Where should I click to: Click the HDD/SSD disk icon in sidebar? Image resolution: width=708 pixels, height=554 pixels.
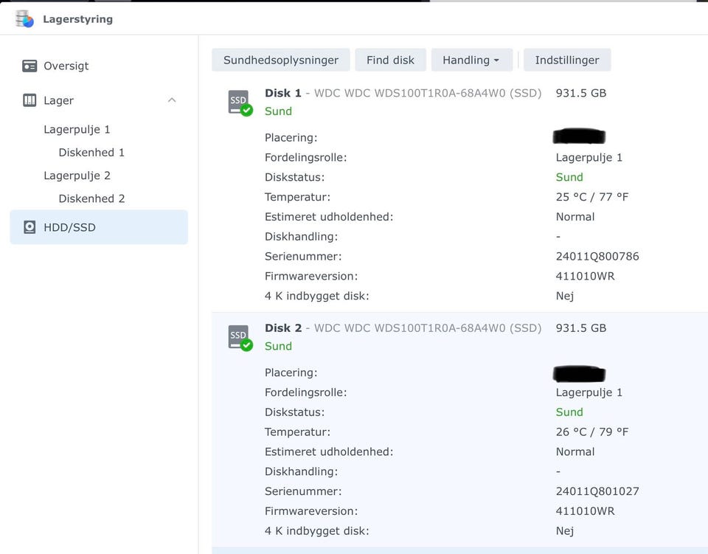click(x=29, y=227)
